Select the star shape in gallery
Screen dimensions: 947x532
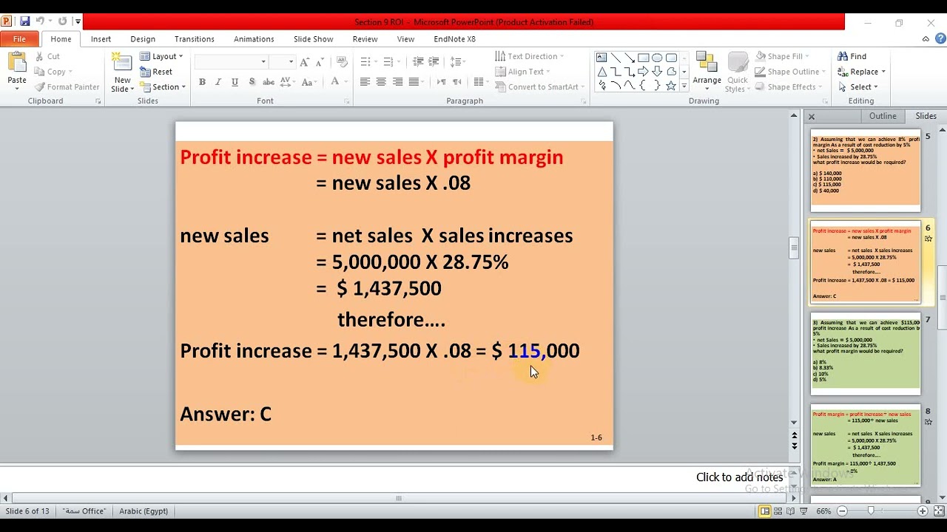coord(670,86)
